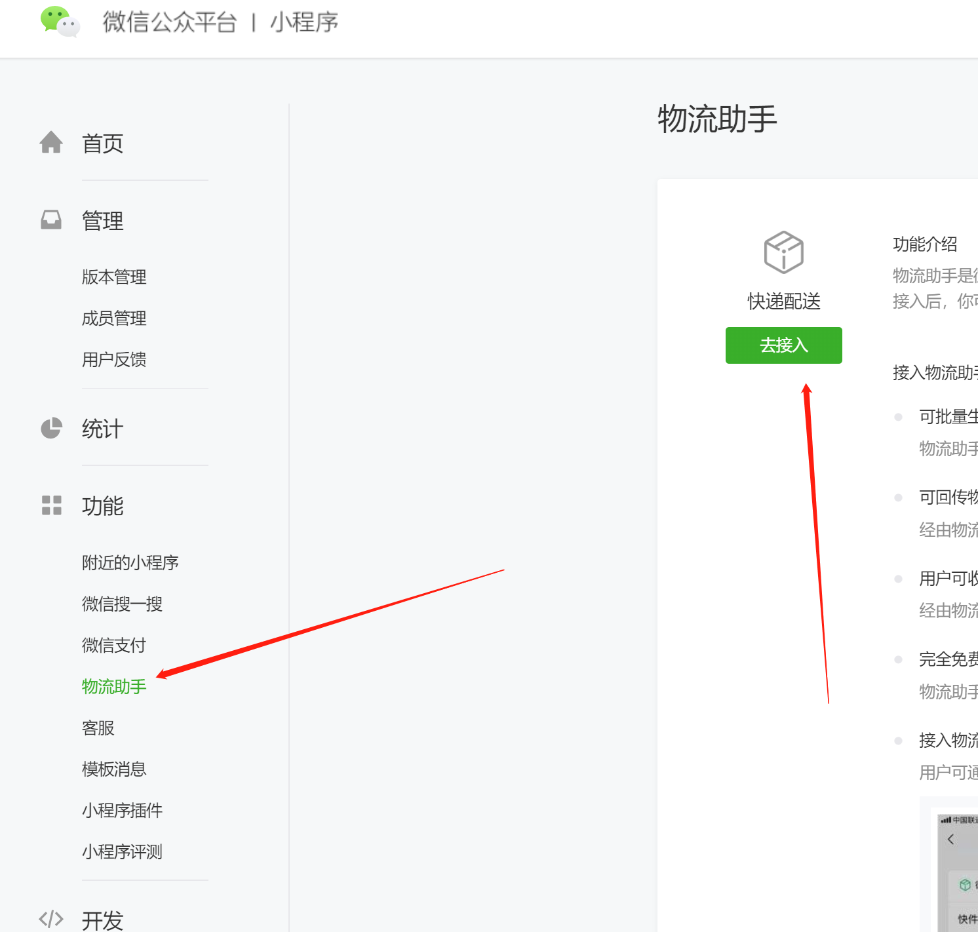The width and height of the screenshot is (978, 932).
Task: Click the inbox tray icon beside 管理
Action: click(x=51, y=220)
